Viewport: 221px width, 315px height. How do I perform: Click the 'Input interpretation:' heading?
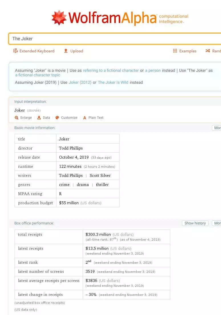31,102
